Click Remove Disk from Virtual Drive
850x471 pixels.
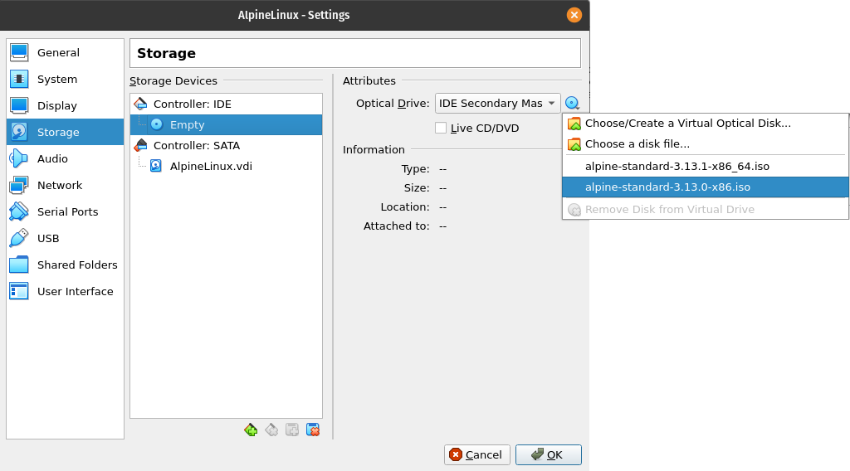pyautogui.click(x=706, y=210)
